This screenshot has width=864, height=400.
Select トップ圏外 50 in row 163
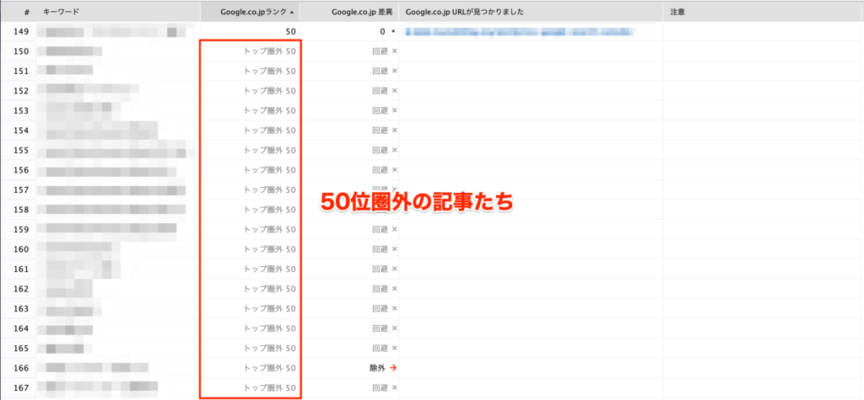point(270,309)
